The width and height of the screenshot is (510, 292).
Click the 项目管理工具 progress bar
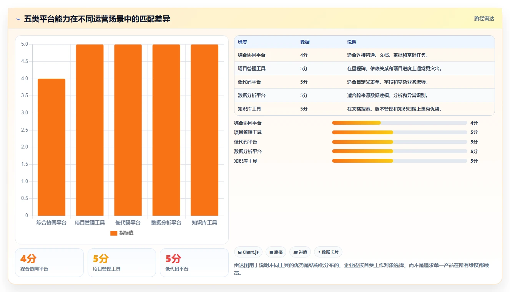tap(400, 132)
